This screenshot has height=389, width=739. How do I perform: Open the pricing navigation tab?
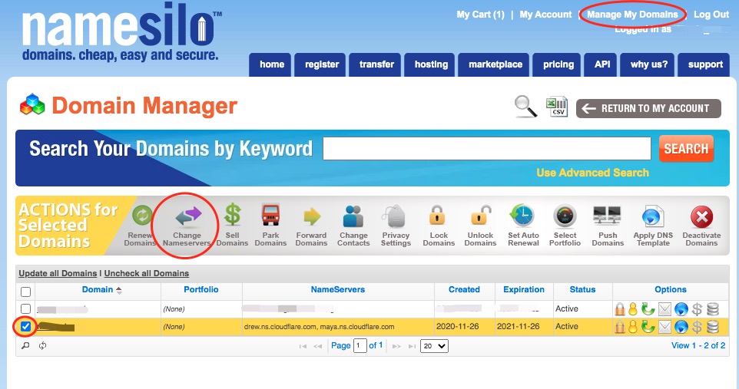tap(558, 64)
